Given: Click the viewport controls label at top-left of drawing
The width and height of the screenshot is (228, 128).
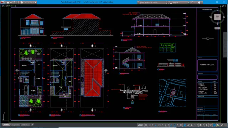Looking at the screenshot, I should pos(8,6).
